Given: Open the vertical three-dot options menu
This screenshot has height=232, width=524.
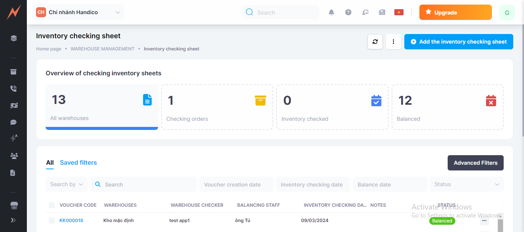Looking at the screenshot, I should tap(394, 42).
